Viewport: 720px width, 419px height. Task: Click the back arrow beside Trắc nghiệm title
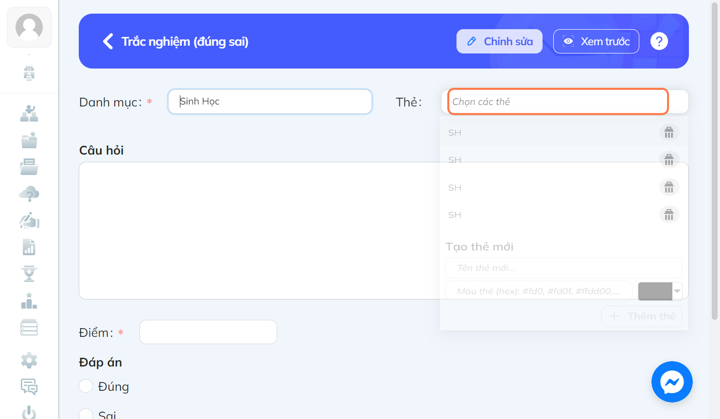[x=108, y=41]
